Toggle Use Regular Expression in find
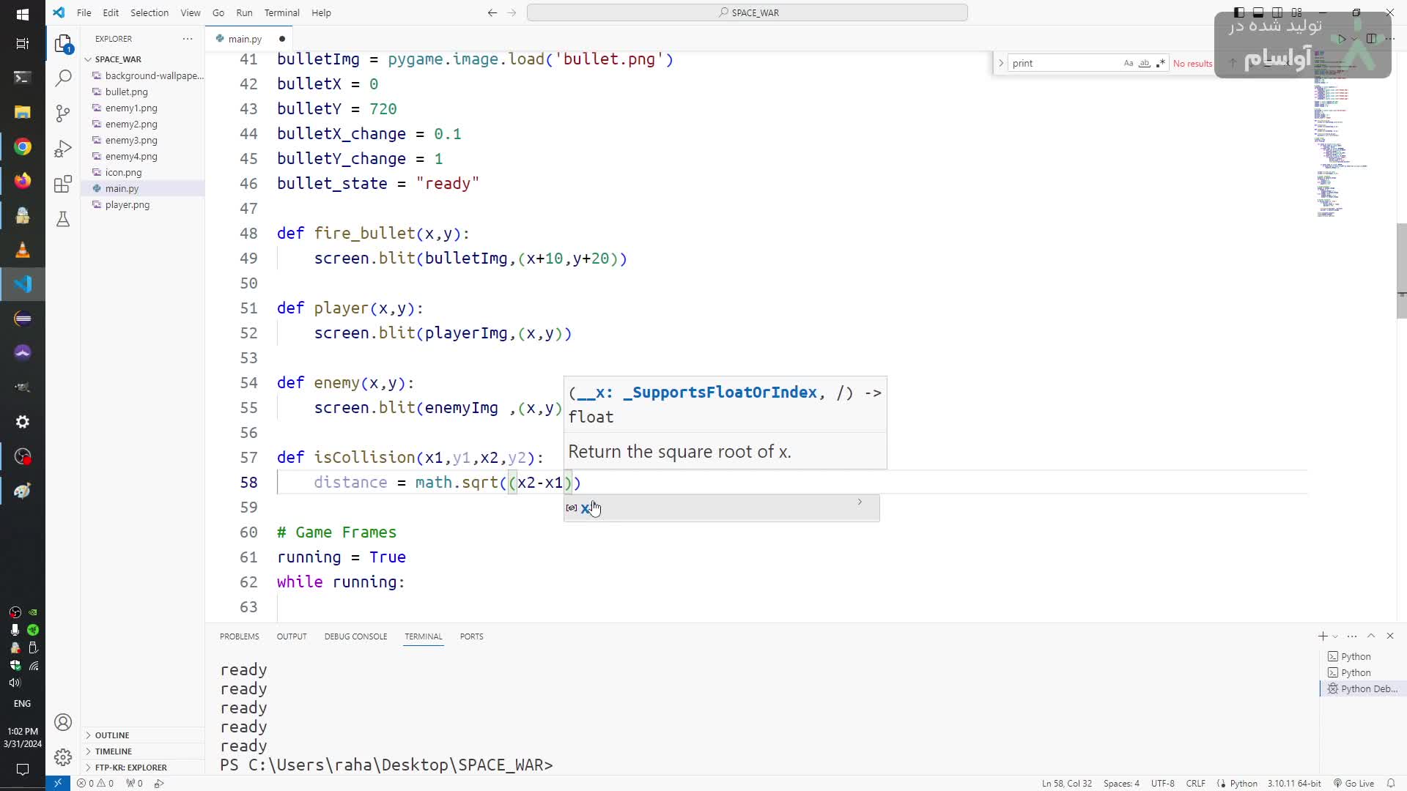 pyautogui.click(x=1160, y=64)
